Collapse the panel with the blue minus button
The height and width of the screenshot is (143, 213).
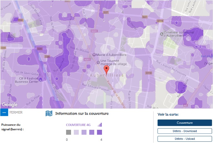4,112
